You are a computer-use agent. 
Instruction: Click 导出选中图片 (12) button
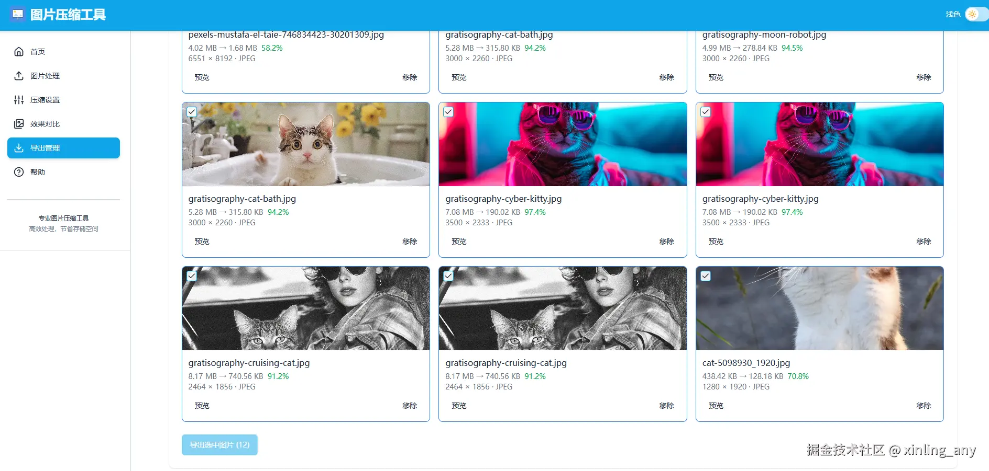point(219,445)
